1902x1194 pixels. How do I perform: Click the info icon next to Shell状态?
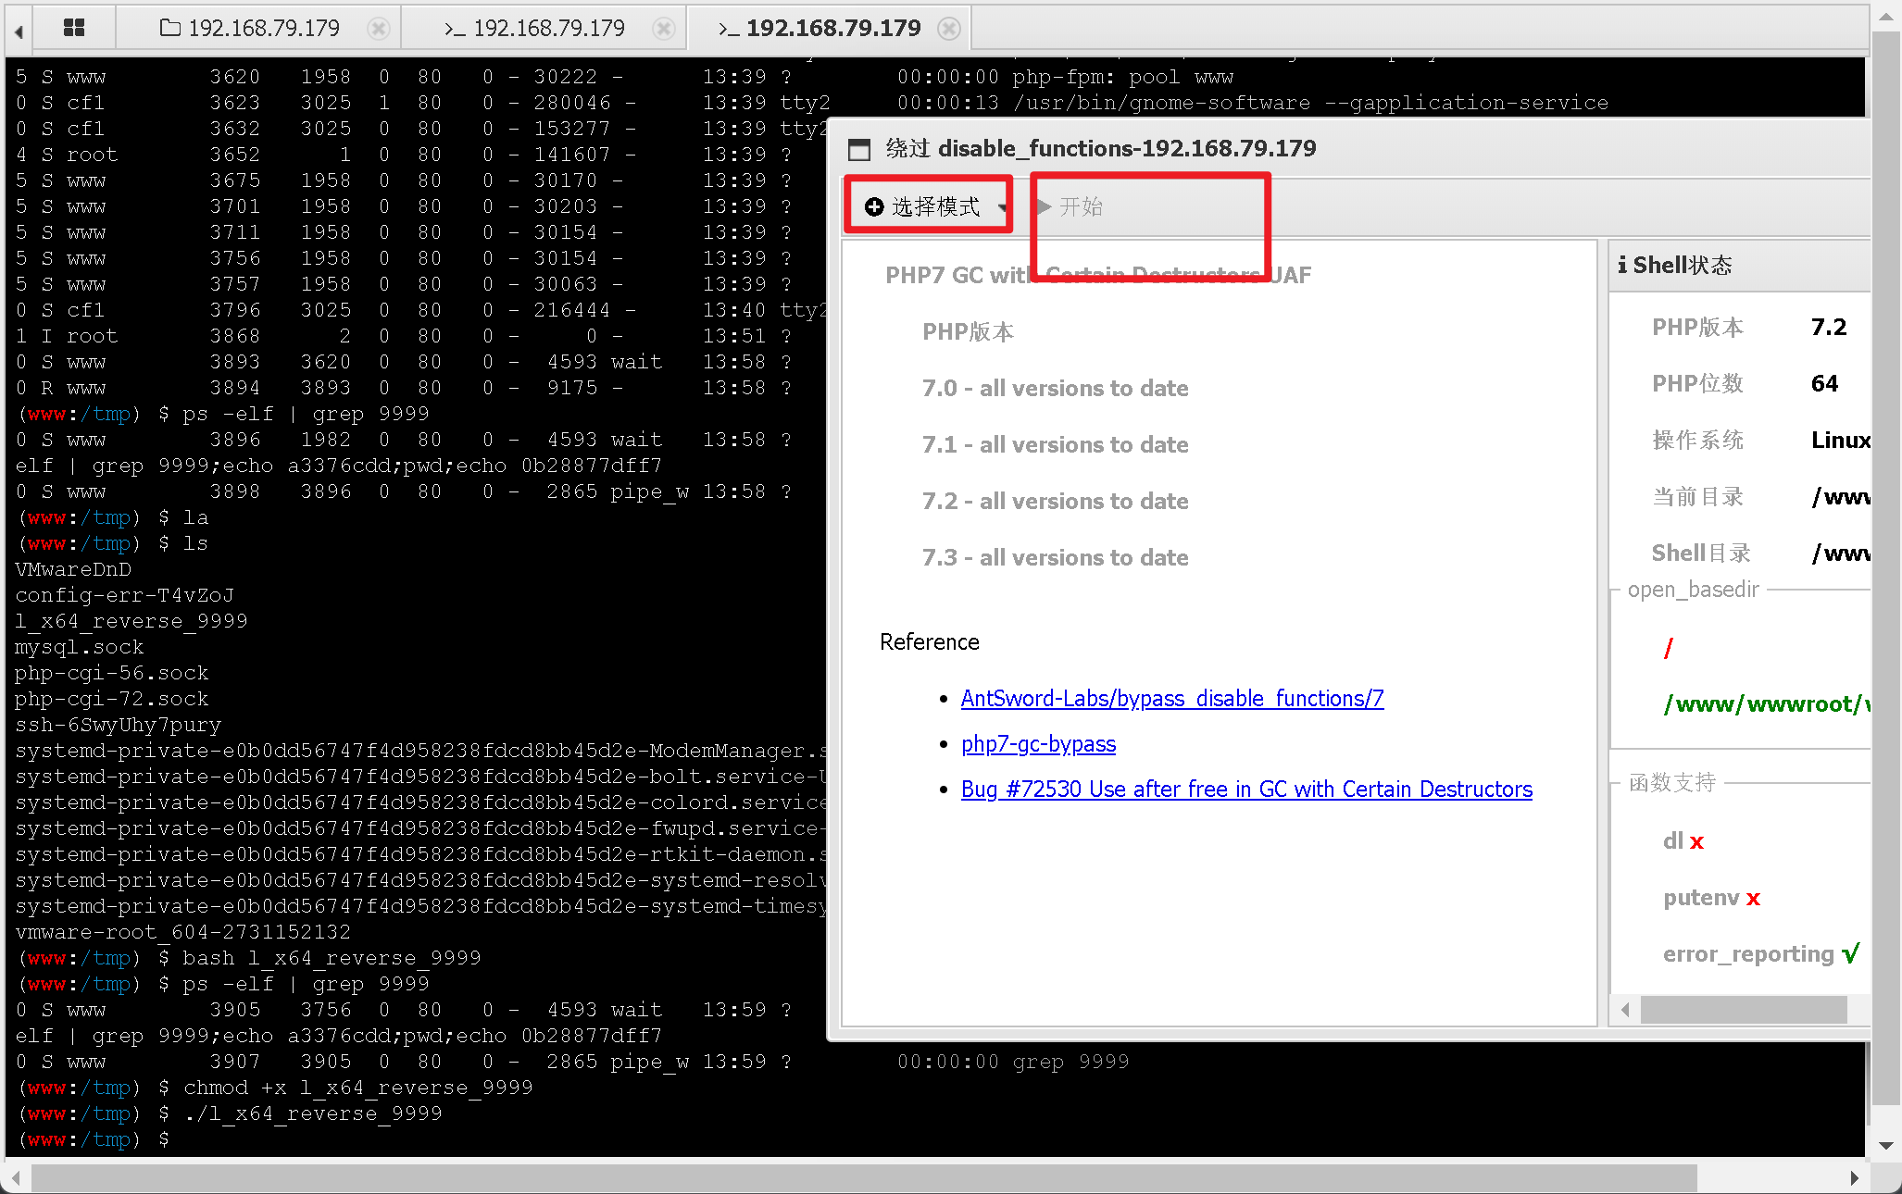pyautogui.click(x=1622, y=266)
